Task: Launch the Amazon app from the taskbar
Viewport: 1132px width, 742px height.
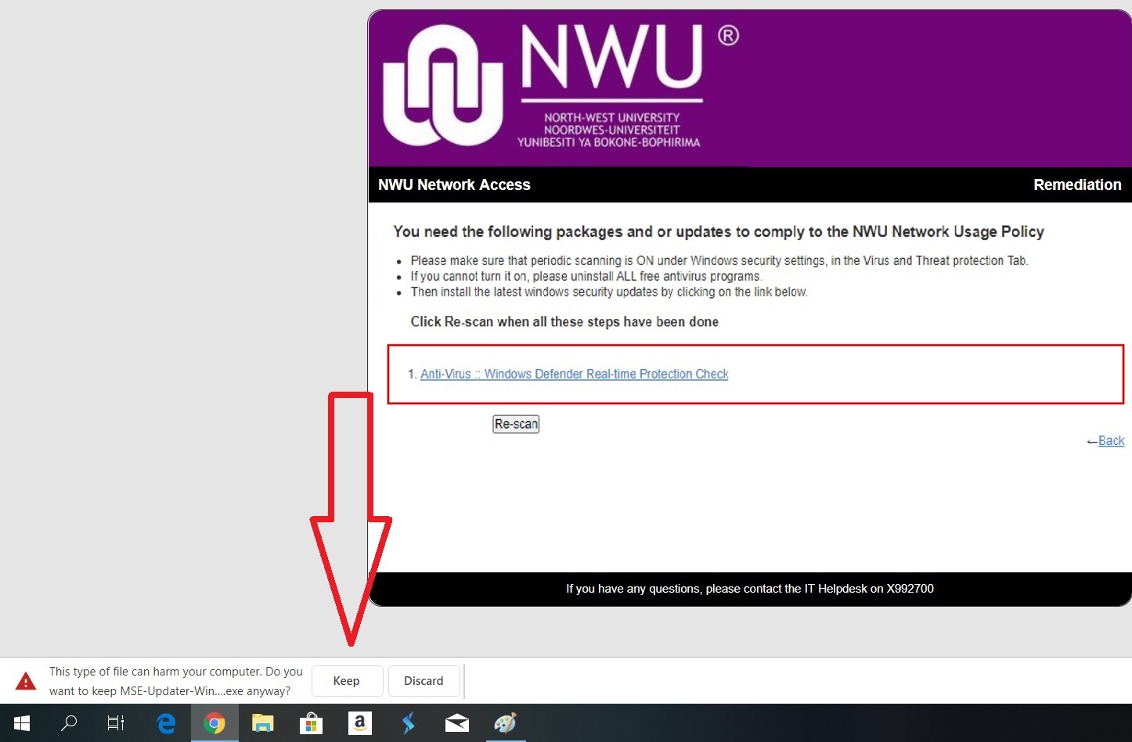Action: tap(359, 723)
